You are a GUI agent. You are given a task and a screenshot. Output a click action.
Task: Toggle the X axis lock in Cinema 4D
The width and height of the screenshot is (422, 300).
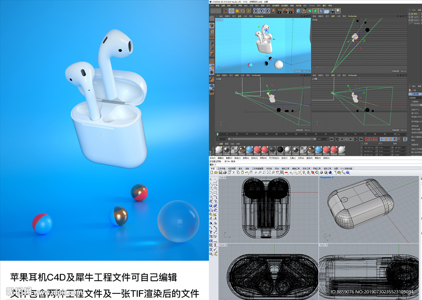pyautogui.click(x=256, y=11)
